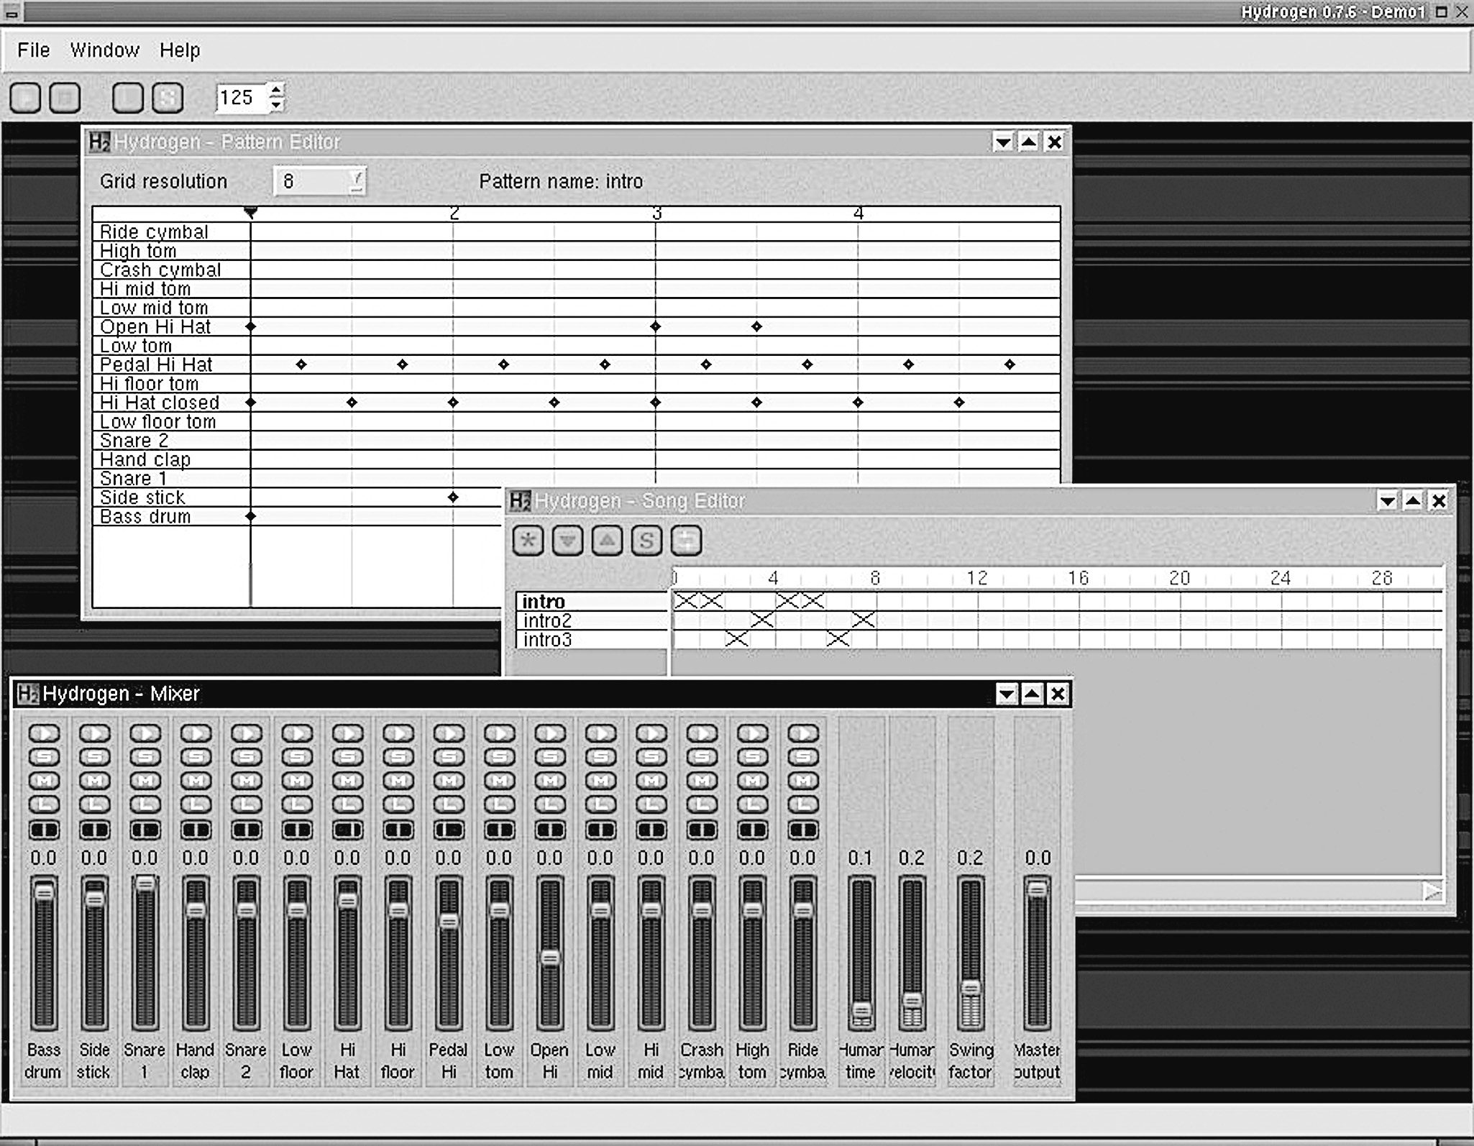Viewport: 1474px width, 1146px height.
Task: Click the move pattern up arrow in Song Editor
Action: point(607,541)
